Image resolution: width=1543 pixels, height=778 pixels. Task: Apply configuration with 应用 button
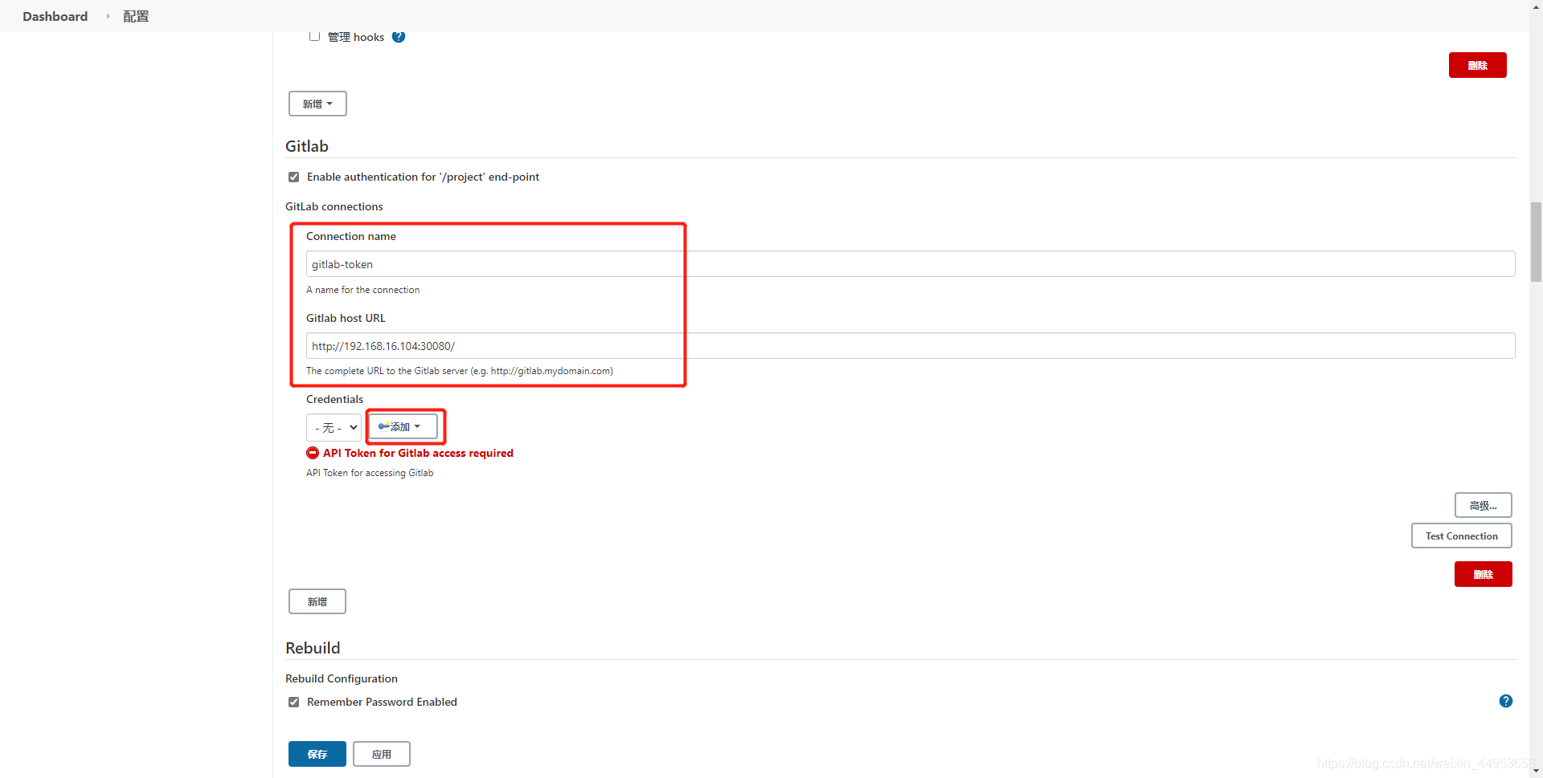tap(382, 754)
